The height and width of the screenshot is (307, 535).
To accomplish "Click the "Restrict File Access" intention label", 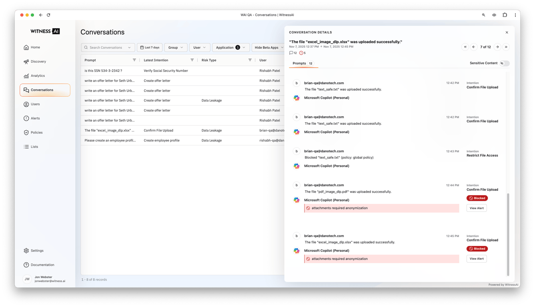I will point(482,155).
